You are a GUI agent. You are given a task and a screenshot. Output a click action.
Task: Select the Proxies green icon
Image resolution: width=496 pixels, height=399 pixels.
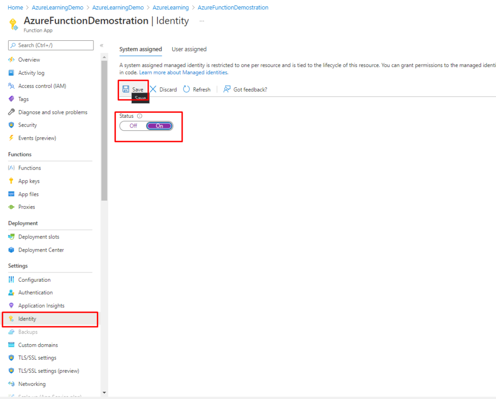pos(12,207)
